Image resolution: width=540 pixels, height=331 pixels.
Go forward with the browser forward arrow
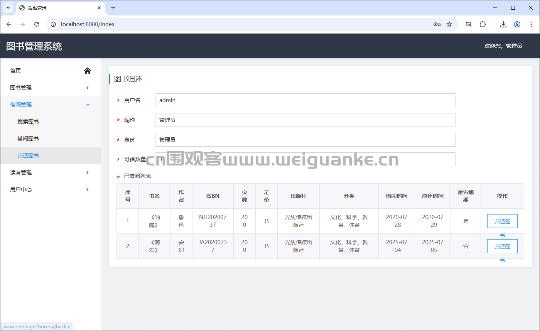[23, 24]
